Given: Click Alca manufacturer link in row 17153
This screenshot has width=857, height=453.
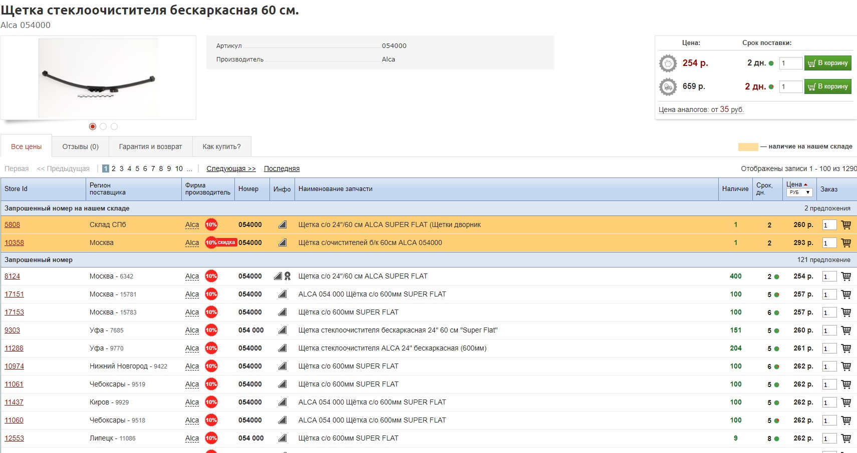Looking at the screenshot, I should click(192, 312).
